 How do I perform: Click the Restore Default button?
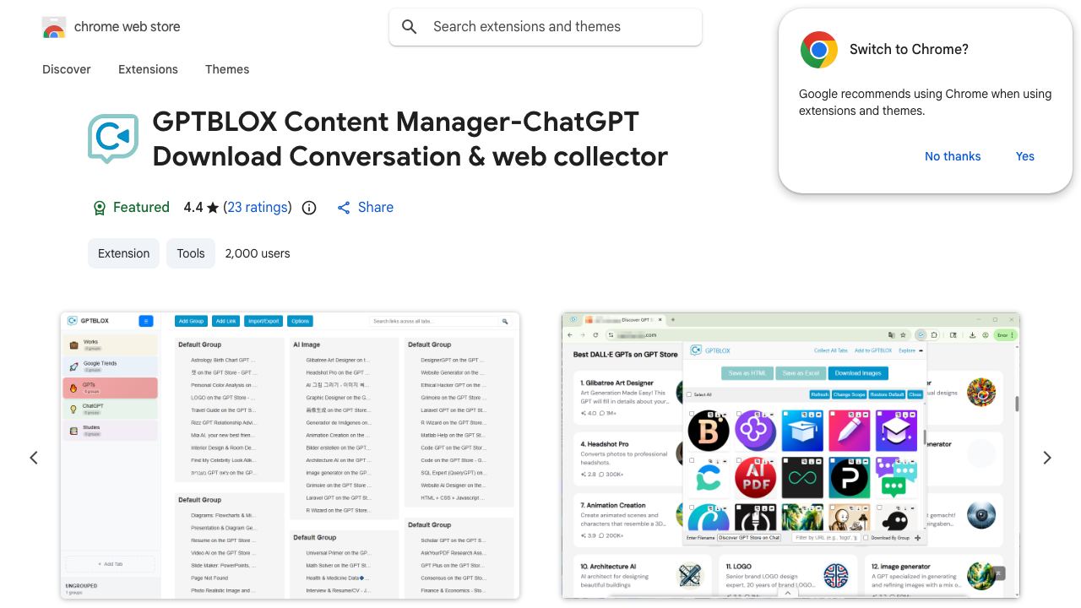click(x=887, y=394)
